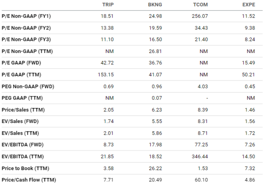Click BKNG's 26.22 Price to Book value

pyautogui.click(x=155, y=168)
